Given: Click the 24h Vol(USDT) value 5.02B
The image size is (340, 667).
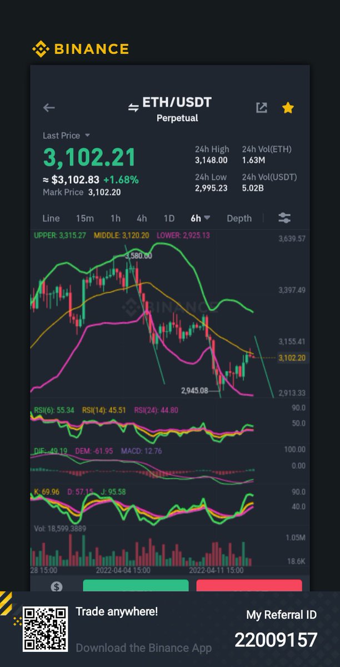Looking at the screenshot, I should click(x=252, y=188).
